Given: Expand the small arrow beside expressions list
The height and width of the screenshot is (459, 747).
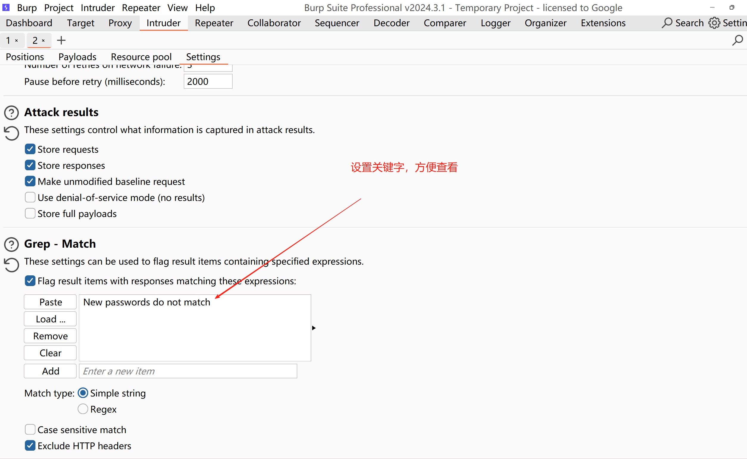Looking at the screenshot, I should [x=314, y=328].
